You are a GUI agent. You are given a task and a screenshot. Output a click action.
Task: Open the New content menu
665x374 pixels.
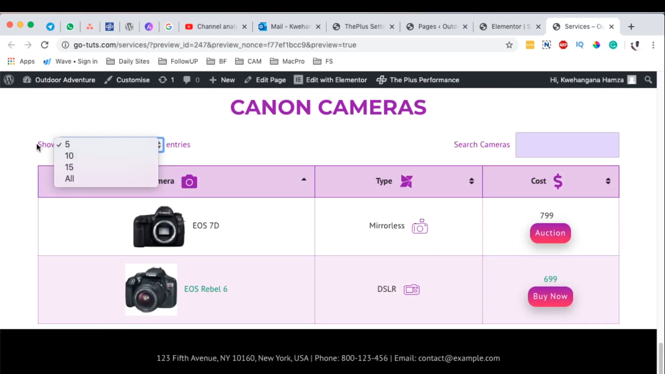point(222,80)
